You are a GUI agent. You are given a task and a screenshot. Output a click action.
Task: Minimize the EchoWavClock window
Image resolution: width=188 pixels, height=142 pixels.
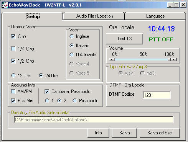[170, 5]
